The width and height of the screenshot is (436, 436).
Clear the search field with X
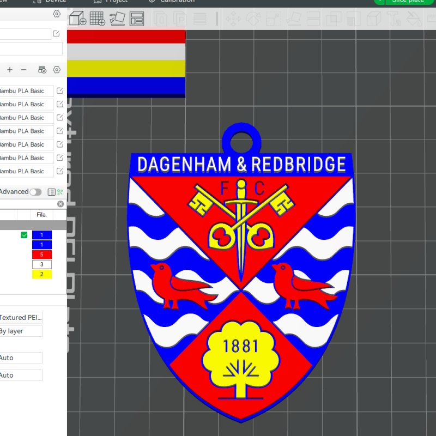pyautogui.click(x=60, y=204)
